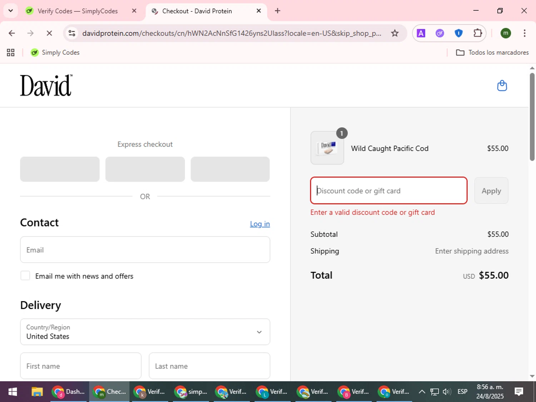
Task: Open the blue shield extension
Action: coord(458,33)
